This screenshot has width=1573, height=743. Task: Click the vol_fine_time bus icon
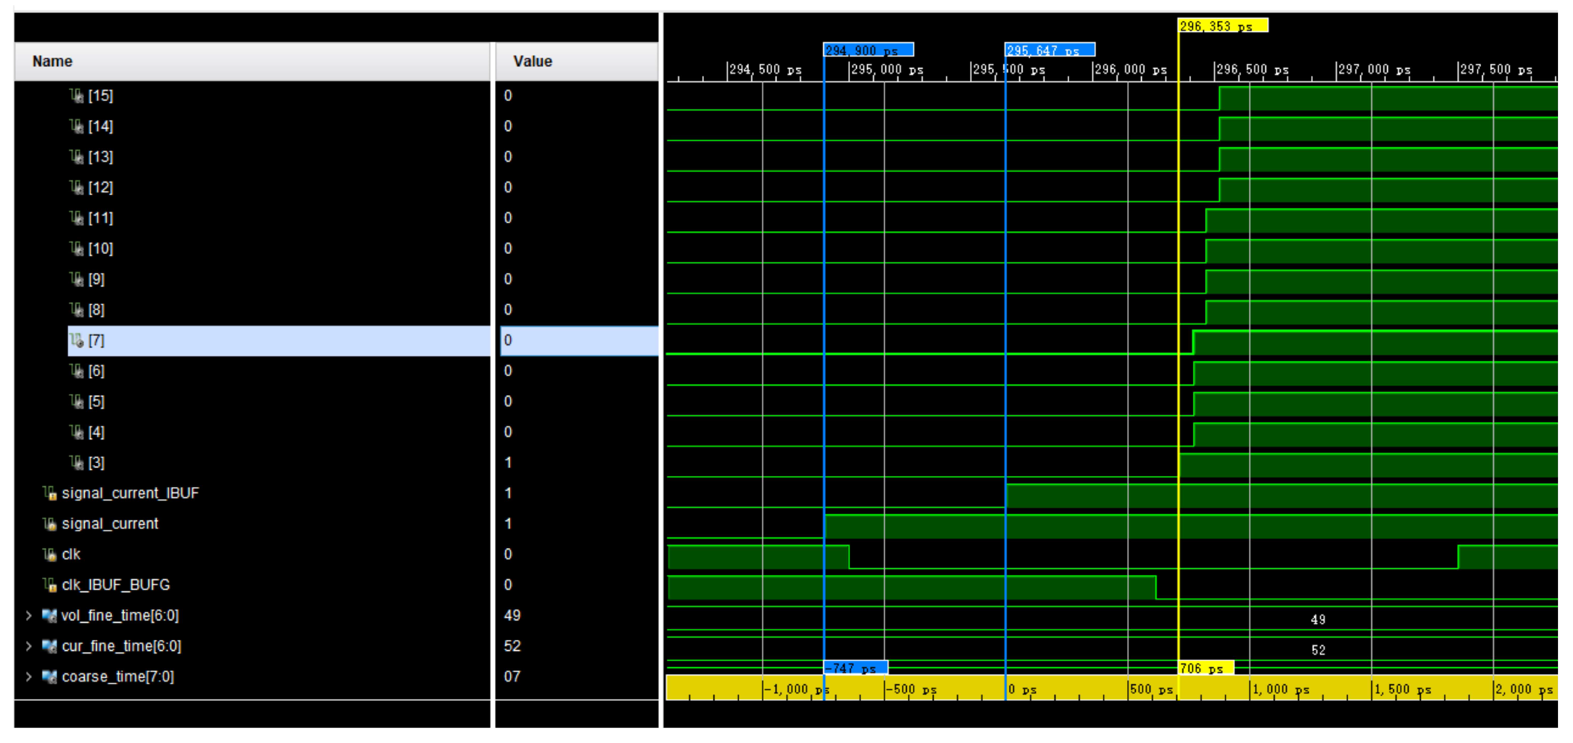click(50, 615)
